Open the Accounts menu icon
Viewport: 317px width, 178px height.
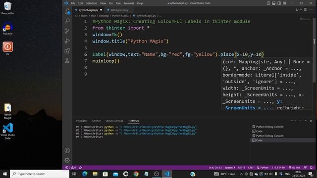[x=67, y=150]
